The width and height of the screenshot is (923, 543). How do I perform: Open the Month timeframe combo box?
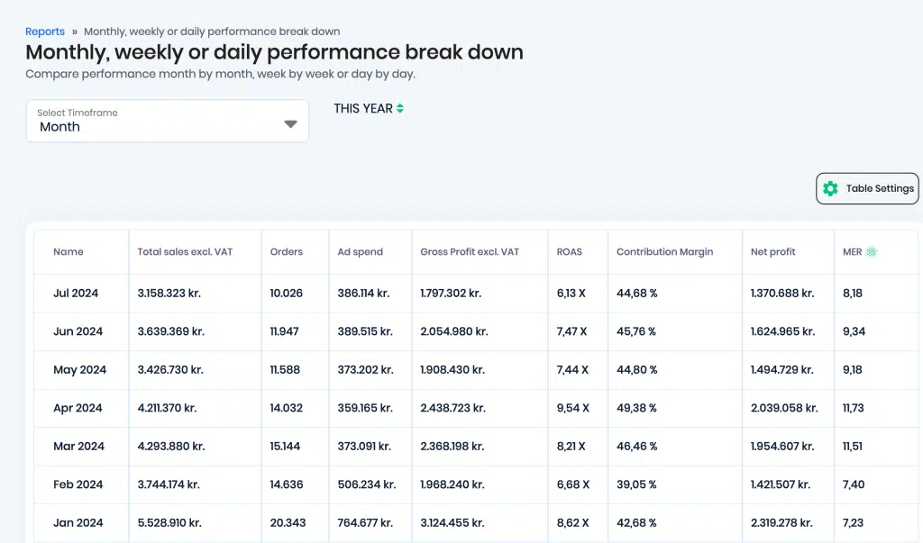pyautogui.click(x=167, y=121)
